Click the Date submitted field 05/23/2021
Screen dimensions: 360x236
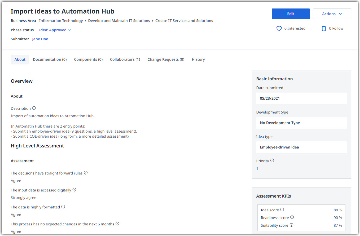pyautogui.click(x=301, y=98)
